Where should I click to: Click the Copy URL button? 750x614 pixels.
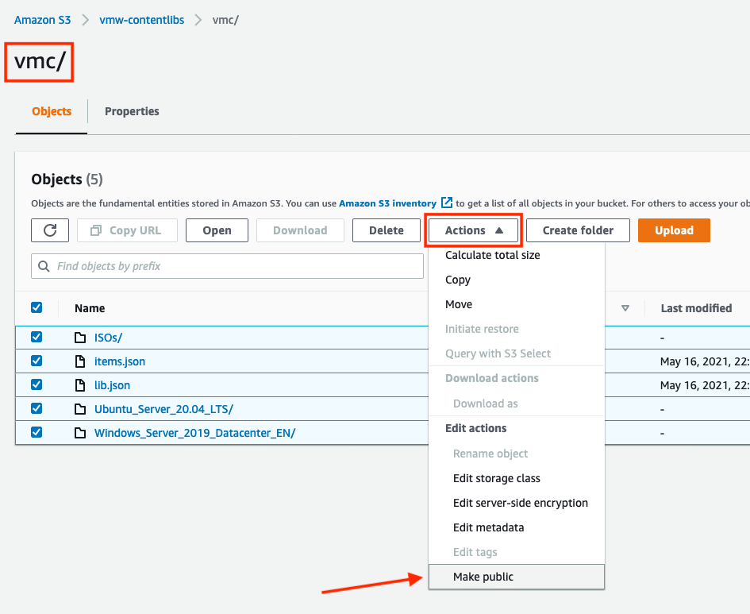coord(127,230)
